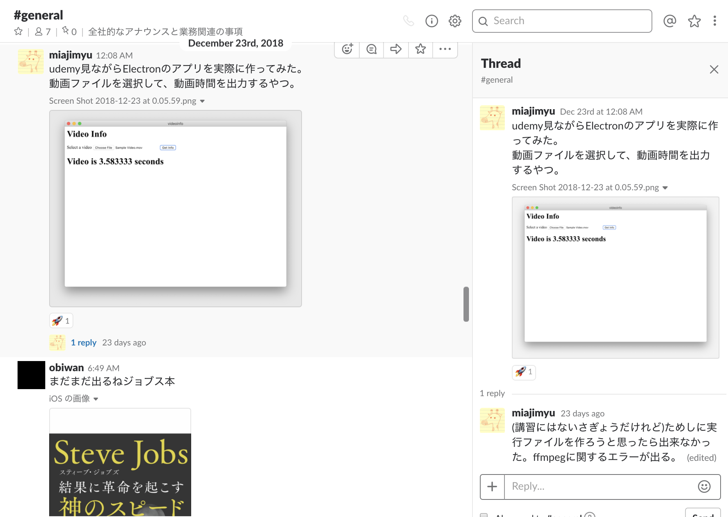
Task: Expand options for Screen Shot 2018-12-23 file
Action: (202, 101)
